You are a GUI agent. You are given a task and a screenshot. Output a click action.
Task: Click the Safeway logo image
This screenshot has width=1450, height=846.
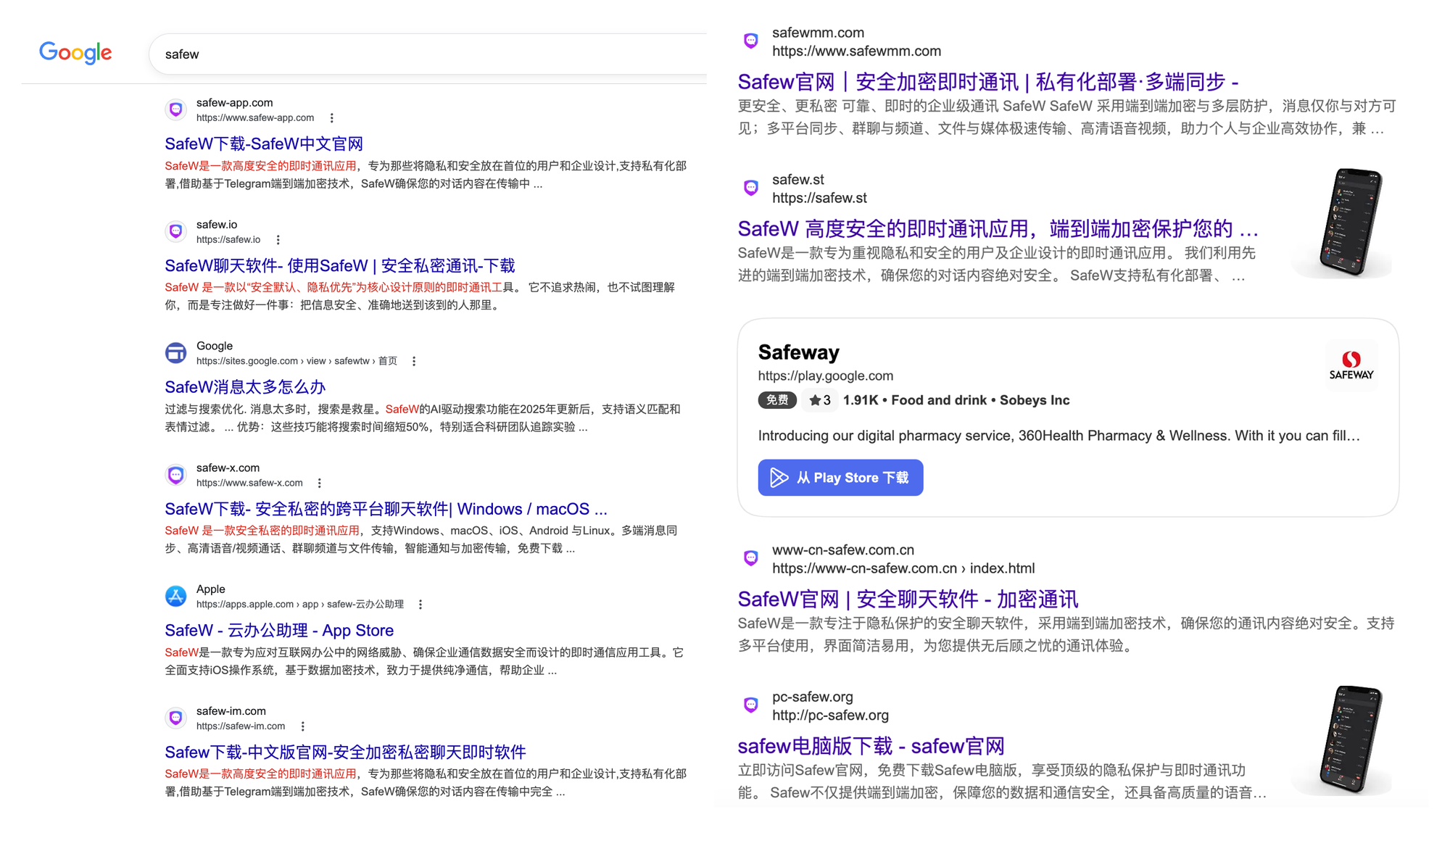coord(1351,365)
